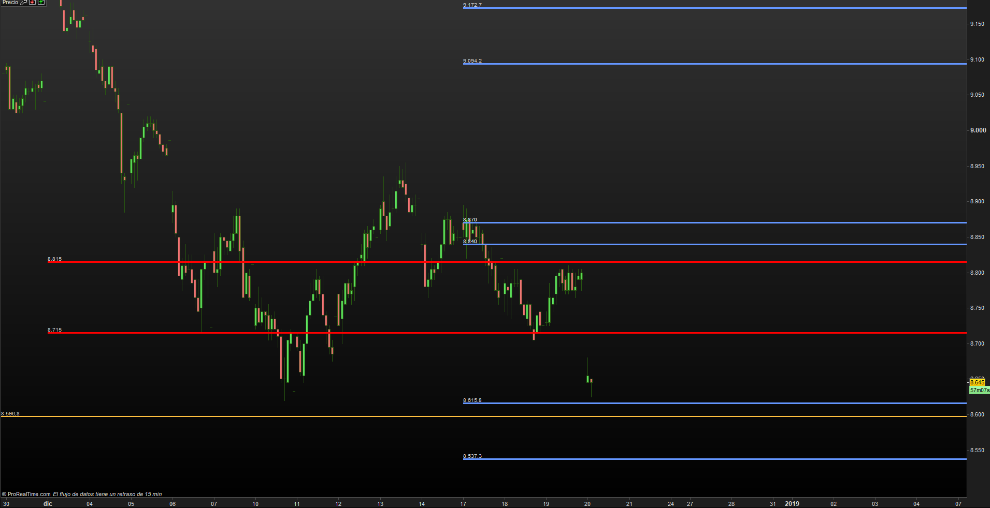Select the blue 8.840 level label

tap(470, 242)
